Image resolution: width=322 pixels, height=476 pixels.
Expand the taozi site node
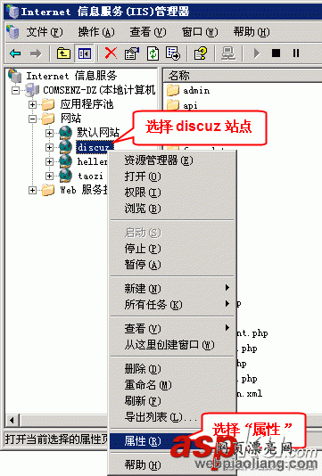(49, 176)
